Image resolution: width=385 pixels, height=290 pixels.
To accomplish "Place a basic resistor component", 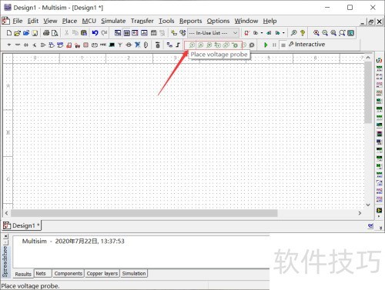I will (18, 45).
